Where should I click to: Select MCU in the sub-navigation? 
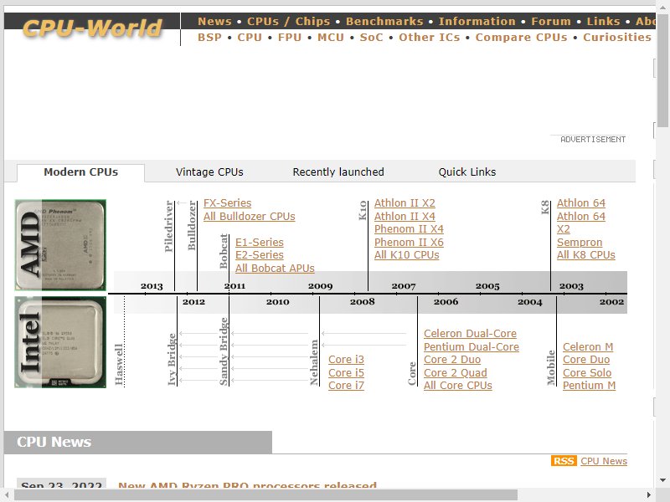(x=330, y=38)
